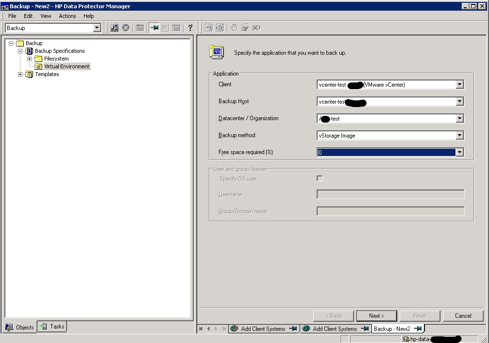Open the Actions menu
Screen dimensions: 489x343
tap(67, 16)
